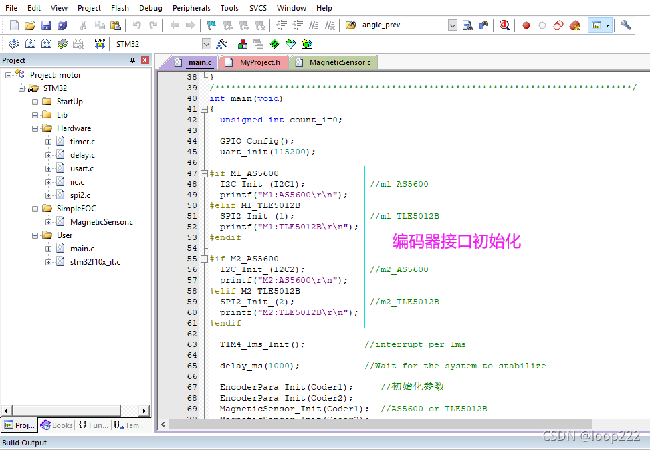Disable all breakpoints icon
The height and width of the screenshot is (450, 650).
click(x=558, y=25)
